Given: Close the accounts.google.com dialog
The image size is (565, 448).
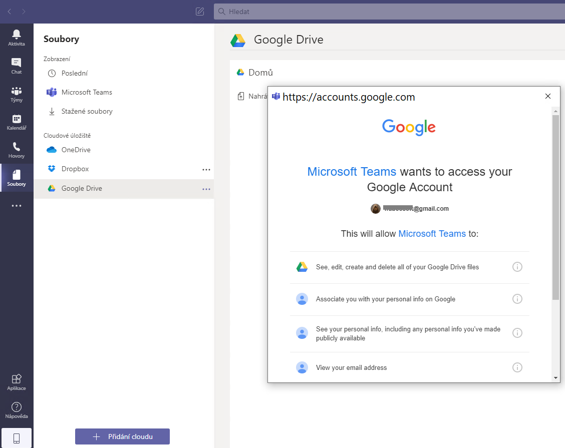Looking at the screenshot, I should pos(547,96).
